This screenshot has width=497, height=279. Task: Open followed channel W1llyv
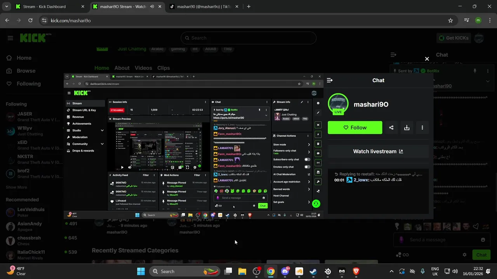click(x=34, y=131)
